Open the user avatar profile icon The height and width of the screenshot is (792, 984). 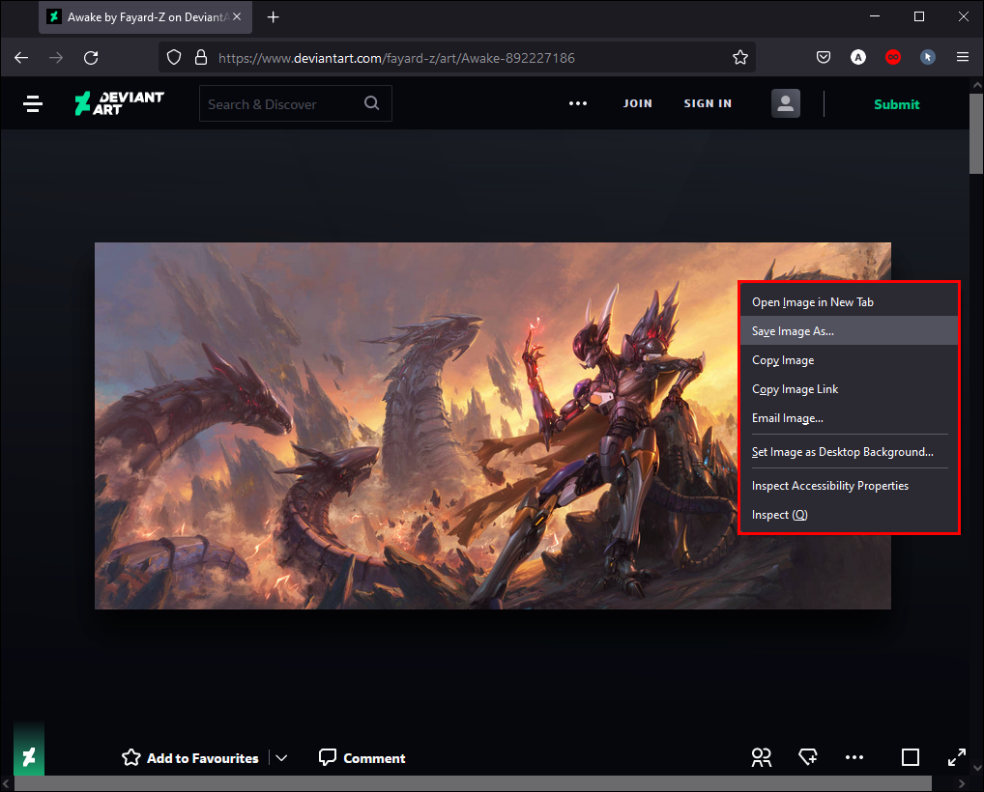click(786, 103)
